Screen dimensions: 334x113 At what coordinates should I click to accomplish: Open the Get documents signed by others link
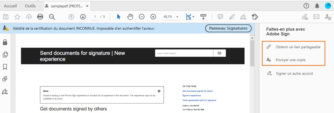[x=198, y=91]
